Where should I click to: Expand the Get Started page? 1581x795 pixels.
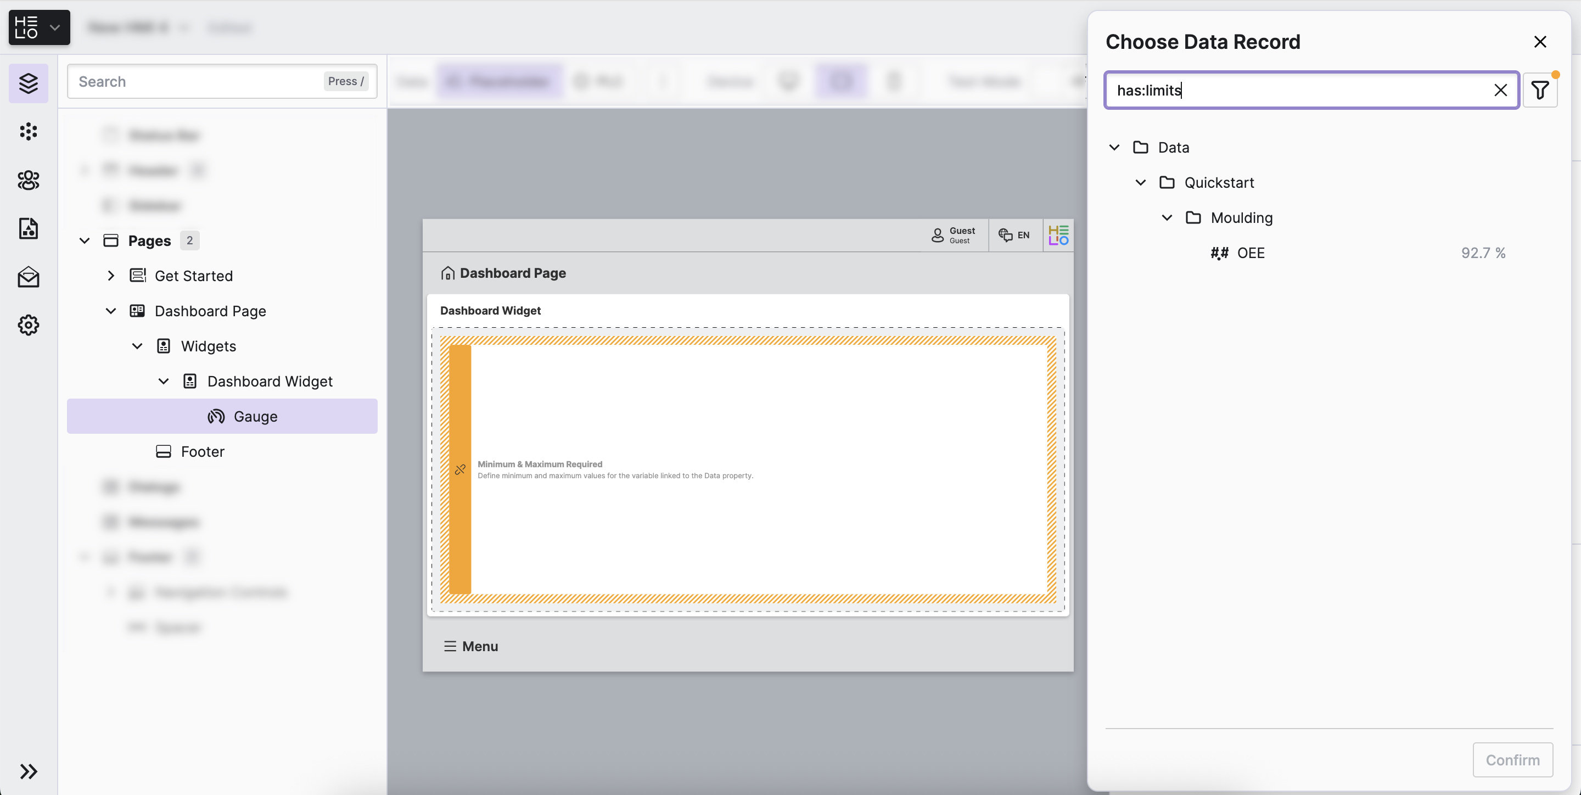click(110, 276)
